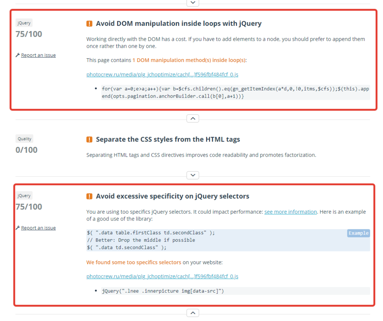Collapse the jQuery selectors section with bottom chevron
Image resolution: width=383 pixels, height=321 pixels.
point(193,313)
